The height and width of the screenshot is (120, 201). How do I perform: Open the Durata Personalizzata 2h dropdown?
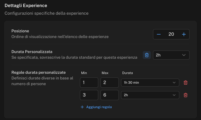171,55
